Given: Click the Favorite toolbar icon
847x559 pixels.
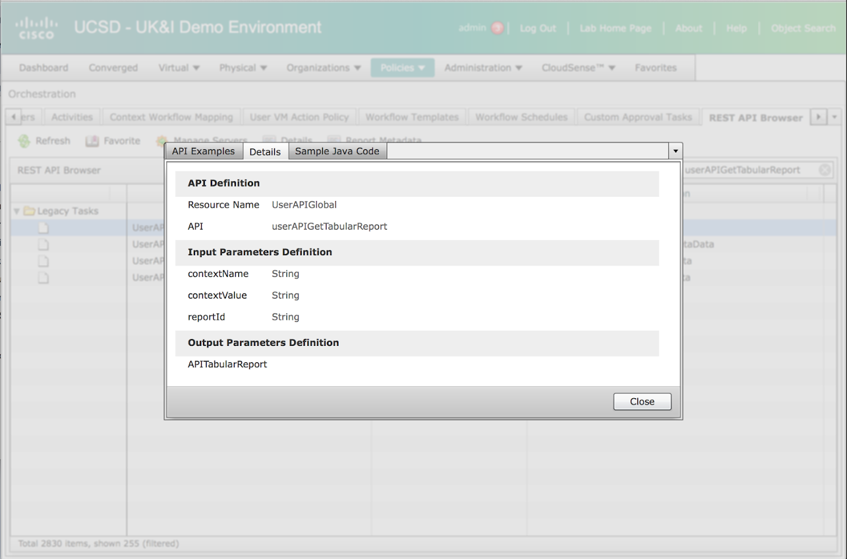Looking at the screenshot, I should click(92, 141).
